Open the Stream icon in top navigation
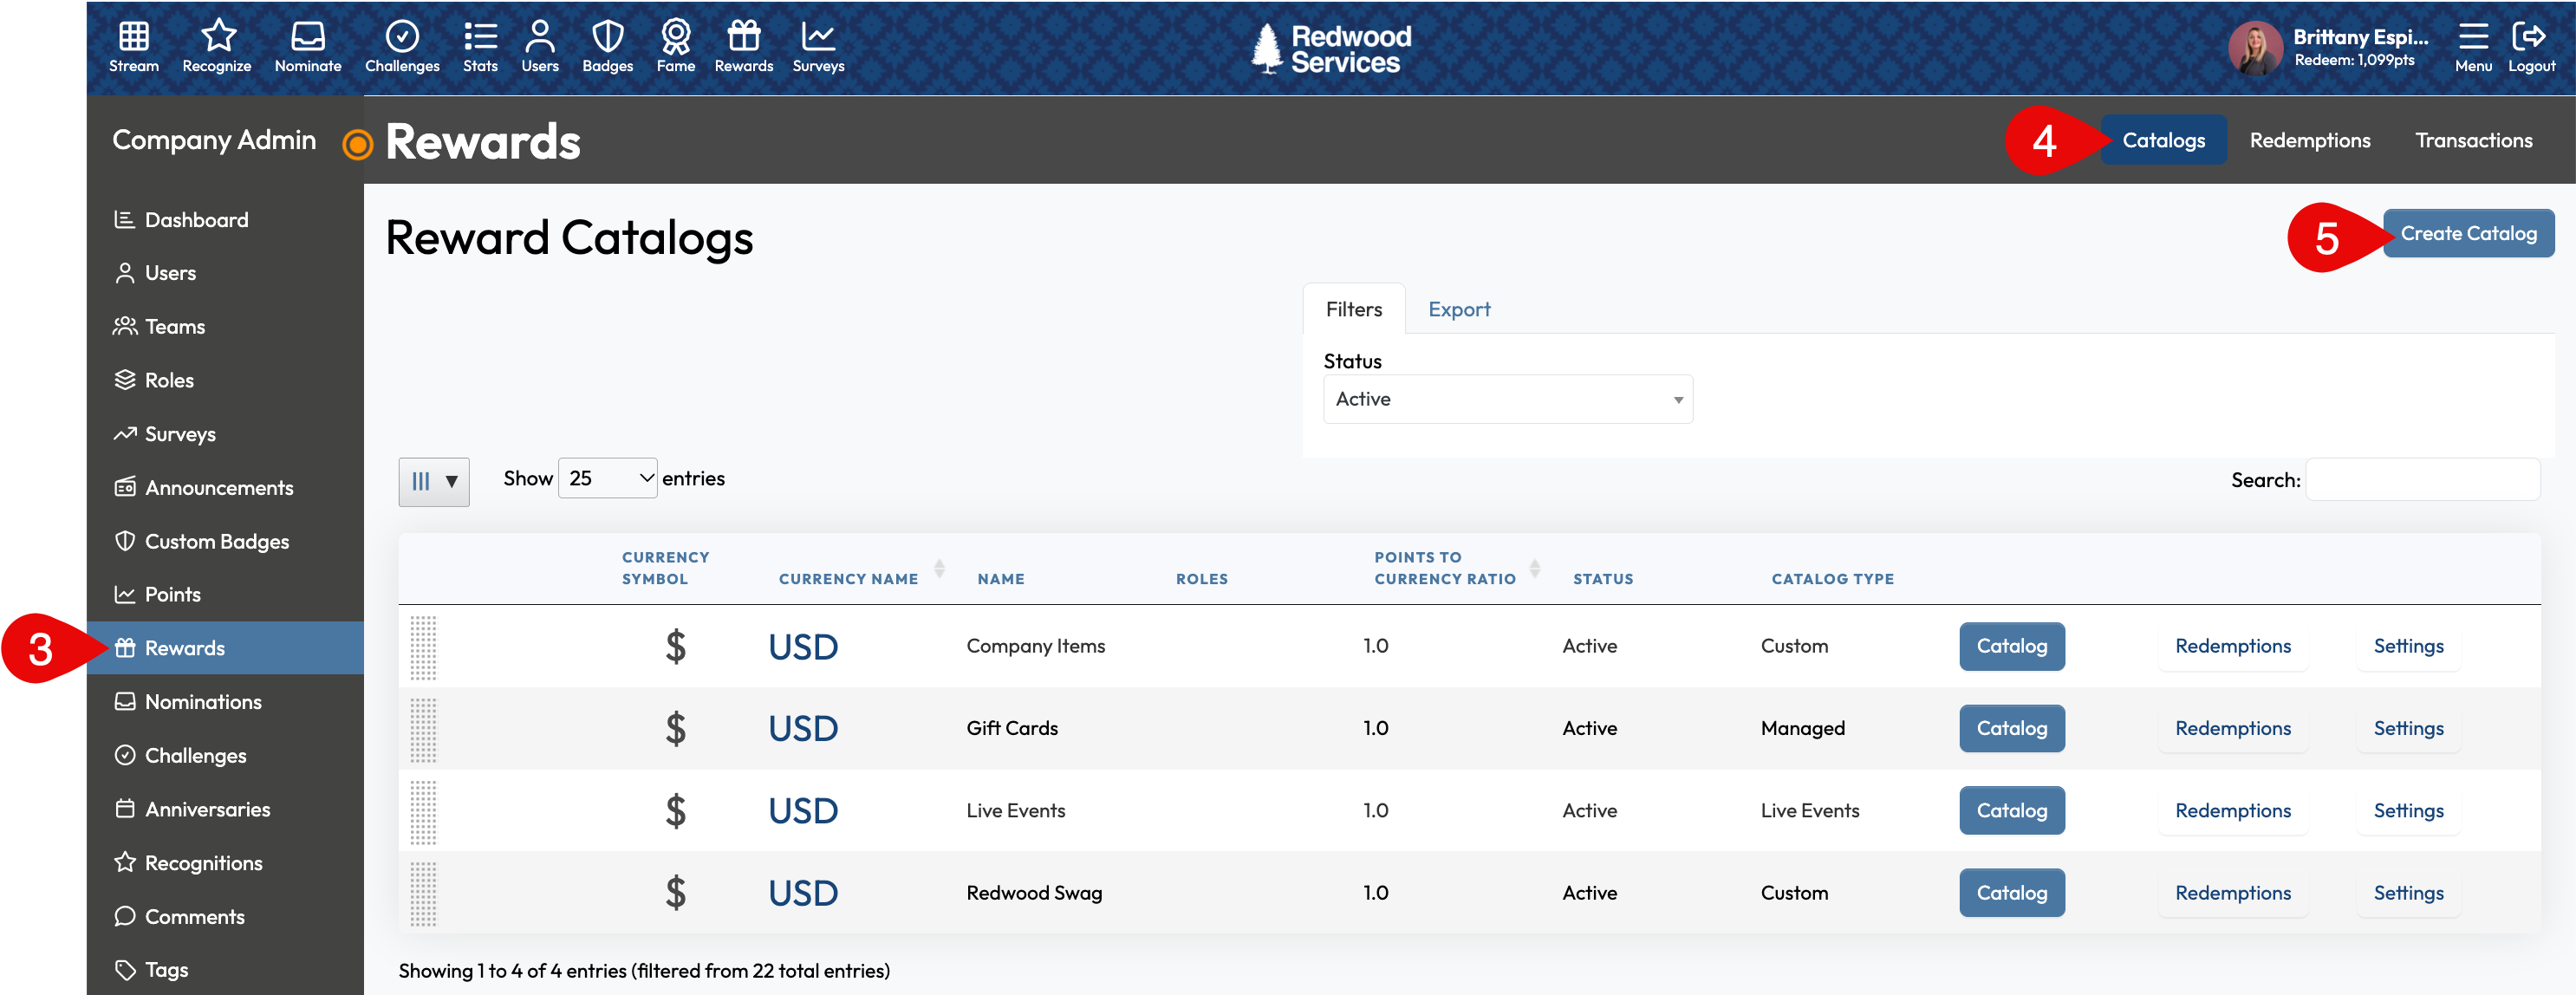 134,47
